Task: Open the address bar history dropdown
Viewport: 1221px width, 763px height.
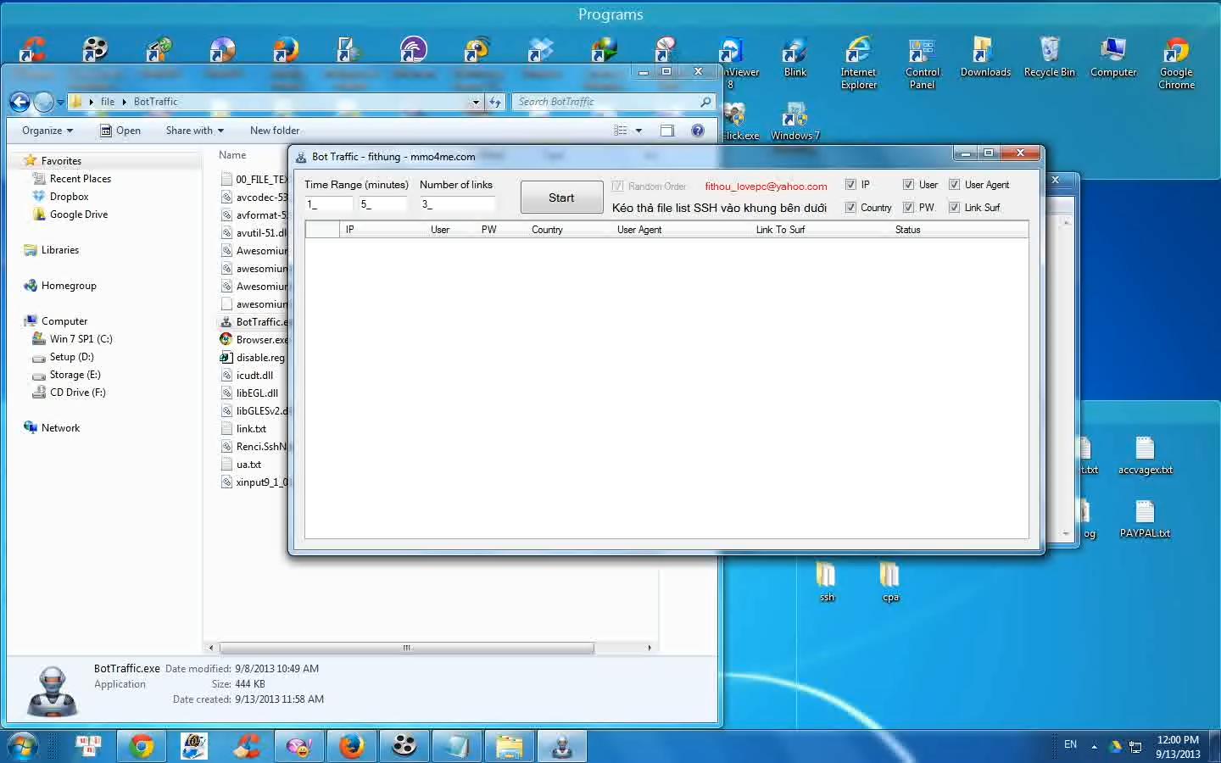Action: pos(476,102)
